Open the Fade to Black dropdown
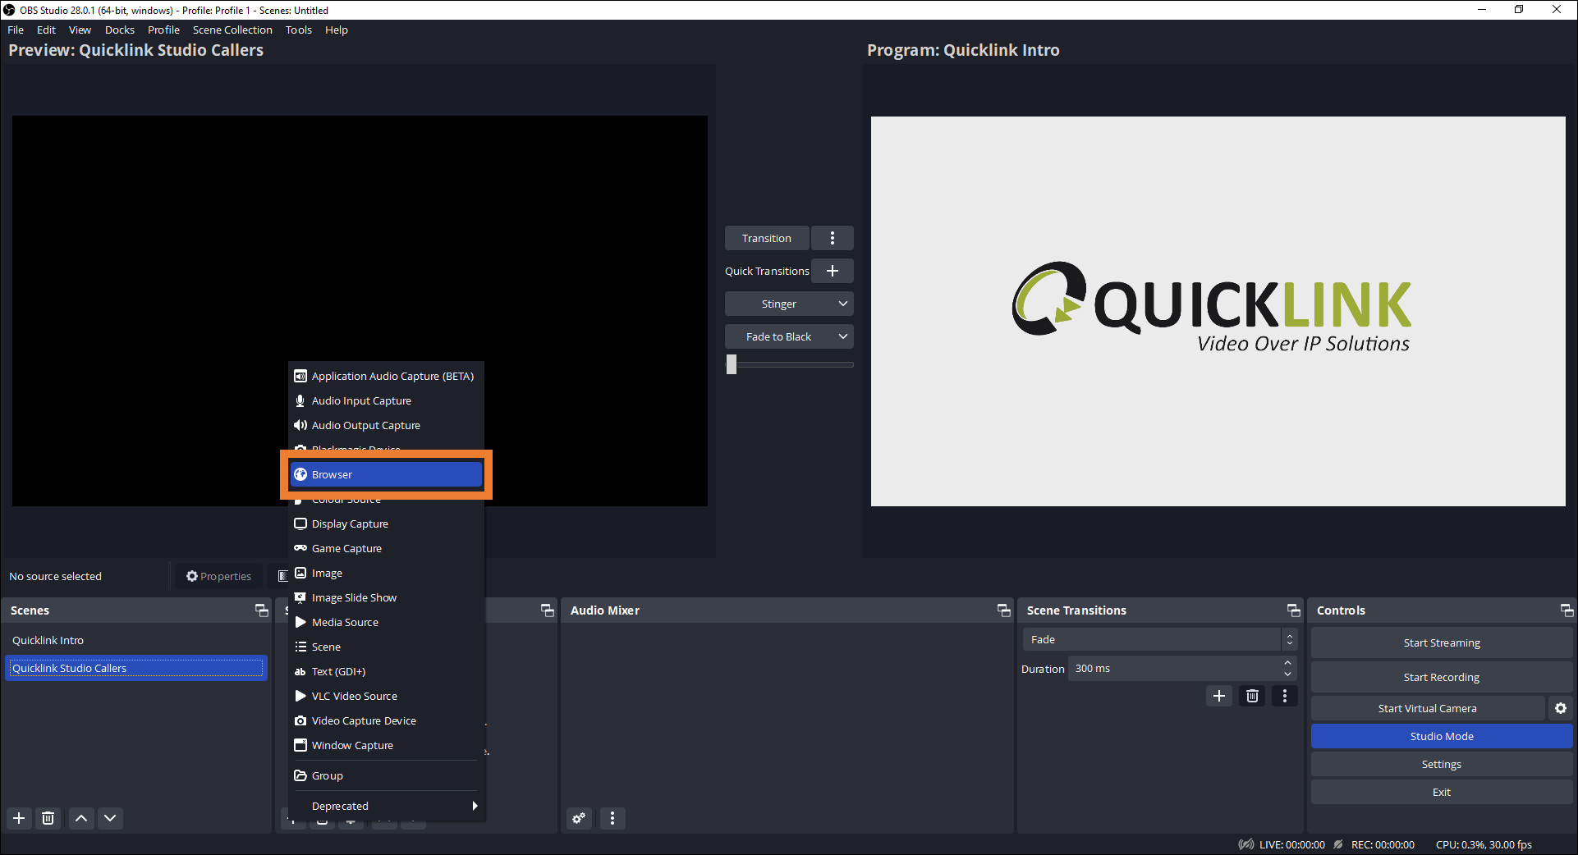The image size is (1578, 855). pyautogui.click(x=789, y=336)
